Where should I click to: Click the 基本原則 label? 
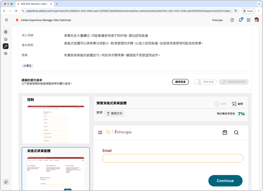[27, 45]
